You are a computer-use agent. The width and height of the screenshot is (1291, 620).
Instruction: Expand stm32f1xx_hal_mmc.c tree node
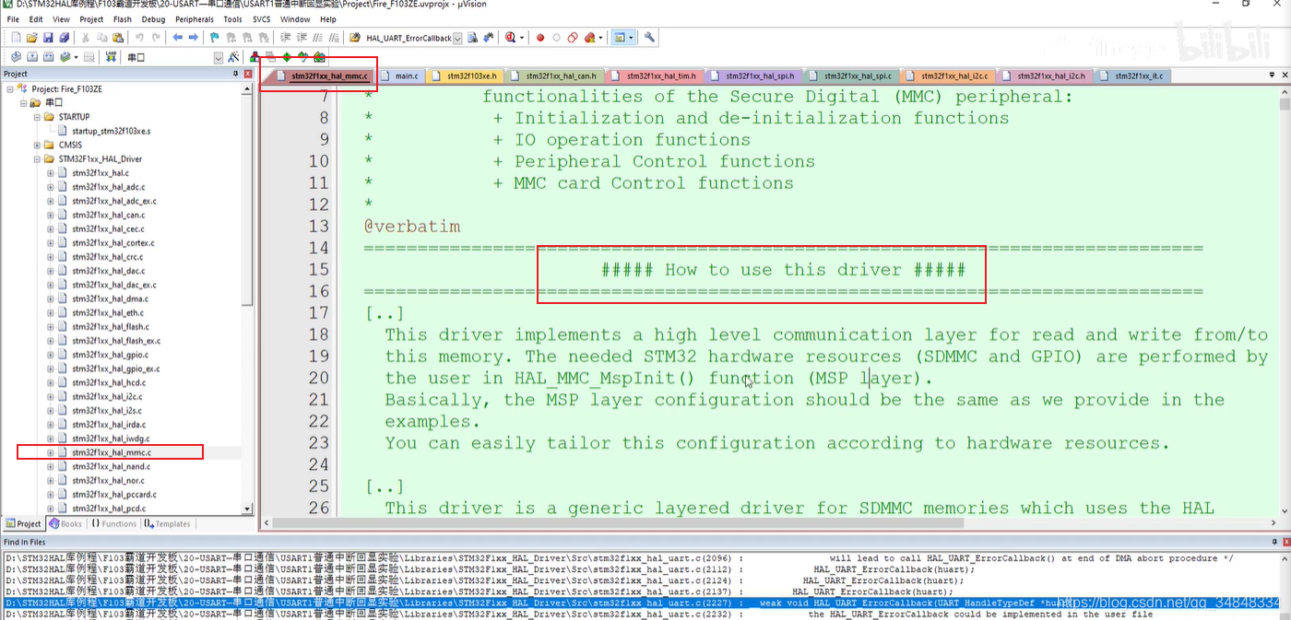coord(51,452)
